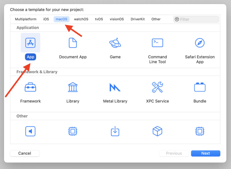Choose the Metal Library template
Screen dimensions: 231x169
click(115, 87)
